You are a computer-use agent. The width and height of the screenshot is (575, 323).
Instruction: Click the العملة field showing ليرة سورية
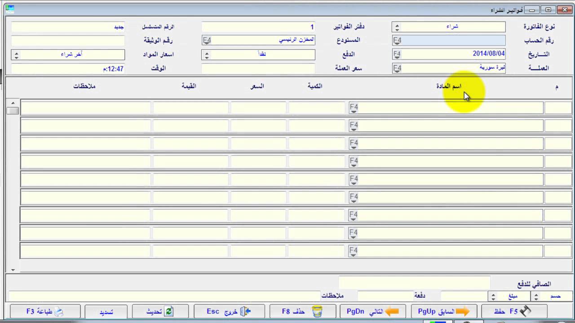(453, 68)
